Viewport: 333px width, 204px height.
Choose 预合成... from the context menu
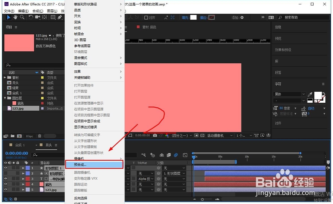[94, 165]
